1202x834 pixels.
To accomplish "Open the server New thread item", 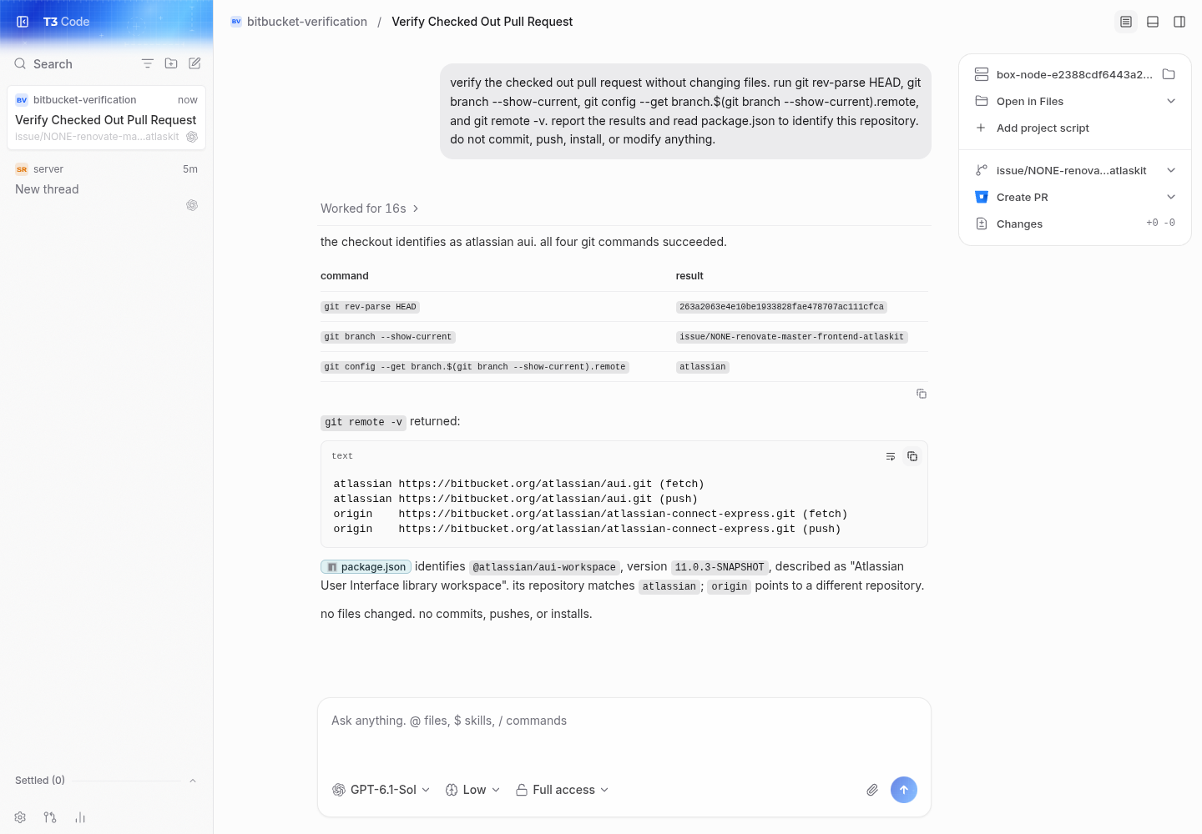I will (106, 188).
